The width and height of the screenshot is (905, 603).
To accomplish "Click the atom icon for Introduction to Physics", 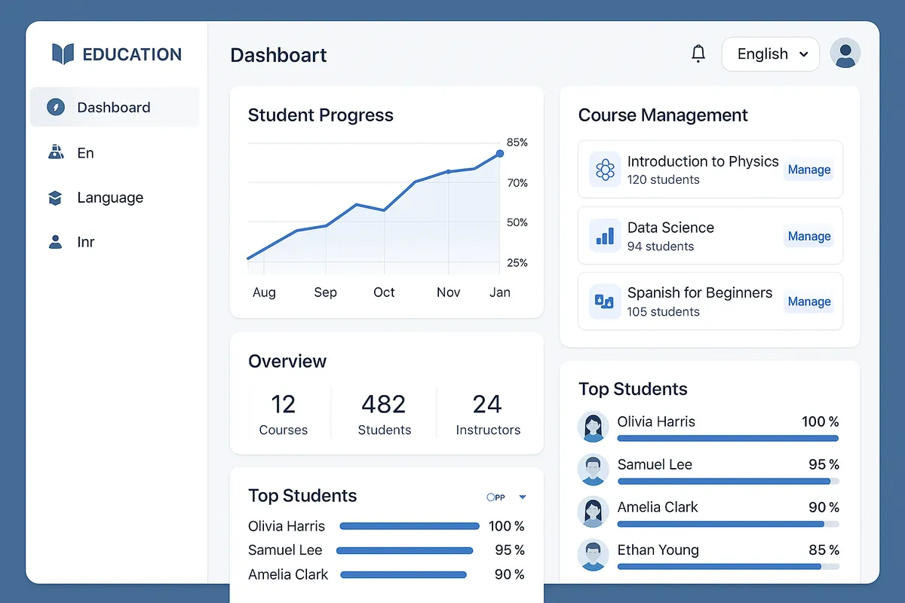I will tap(604, 169).
